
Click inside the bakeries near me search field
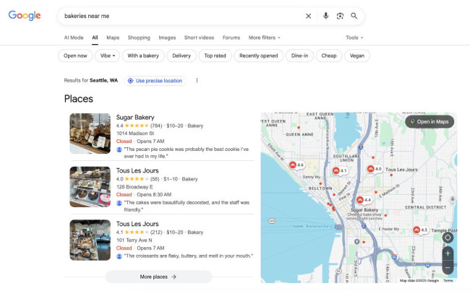[180, 16]
